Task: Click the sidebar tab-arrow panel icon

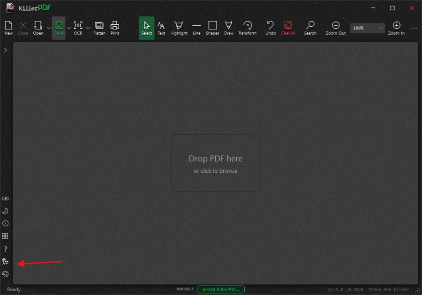Action: [x=5, y=199]
